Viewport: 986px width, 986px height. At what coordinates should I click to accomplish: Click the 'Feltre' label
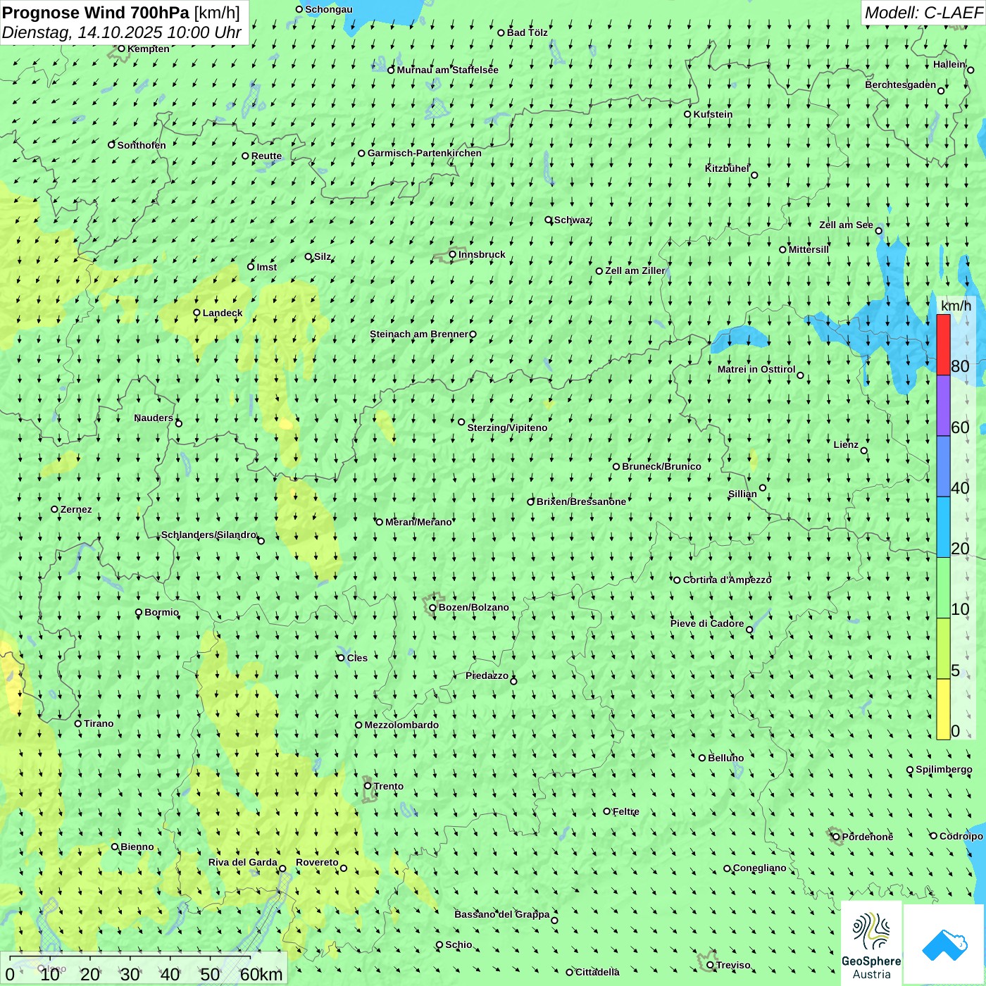(625, 811)
